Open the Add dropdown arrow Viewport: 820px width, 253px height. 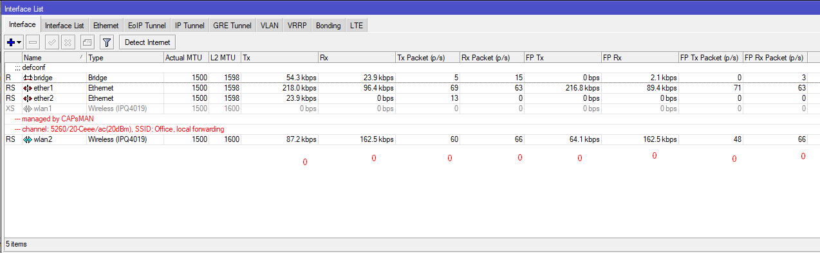(x=19, y=42)
